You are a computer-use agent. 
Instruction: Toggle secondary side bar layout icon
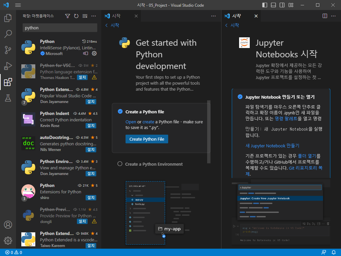(282, 5)
